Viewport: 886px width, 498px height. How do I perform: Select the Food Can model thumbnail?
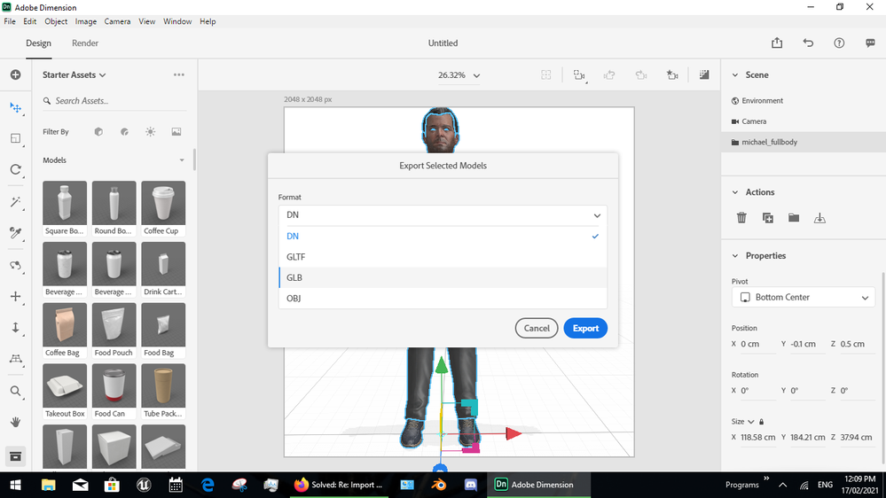tap(114, 385)
